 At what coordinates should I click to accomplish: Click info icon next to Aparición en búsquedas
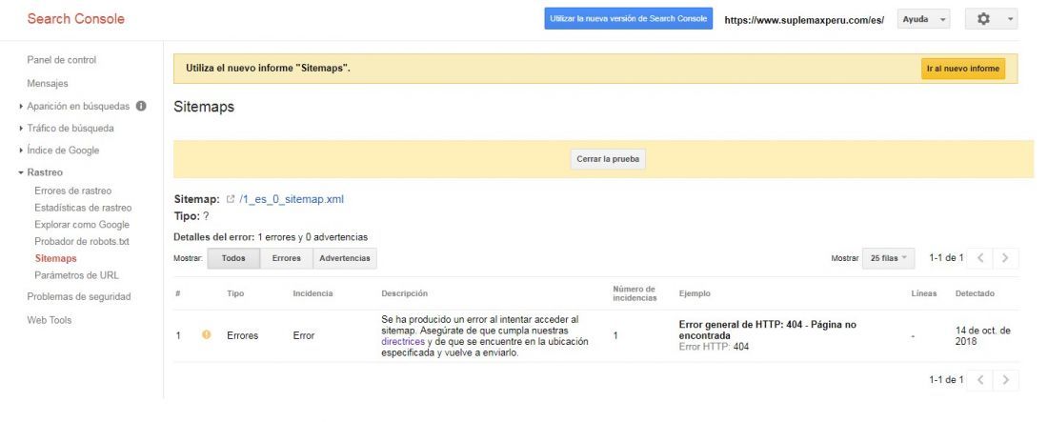[141, 106]
